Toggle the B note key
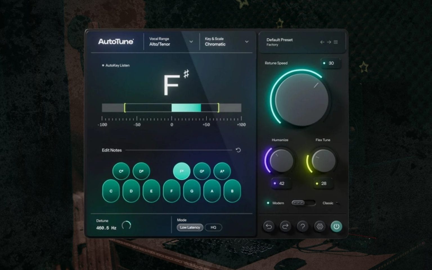 click(x=232, y=191)
